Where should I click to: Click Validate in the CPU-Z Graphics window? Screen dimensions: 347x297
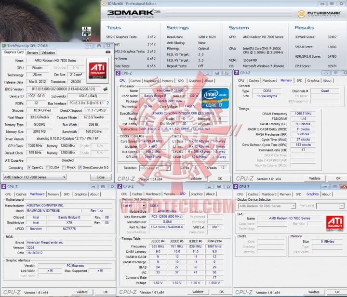(x=314, y=292)
